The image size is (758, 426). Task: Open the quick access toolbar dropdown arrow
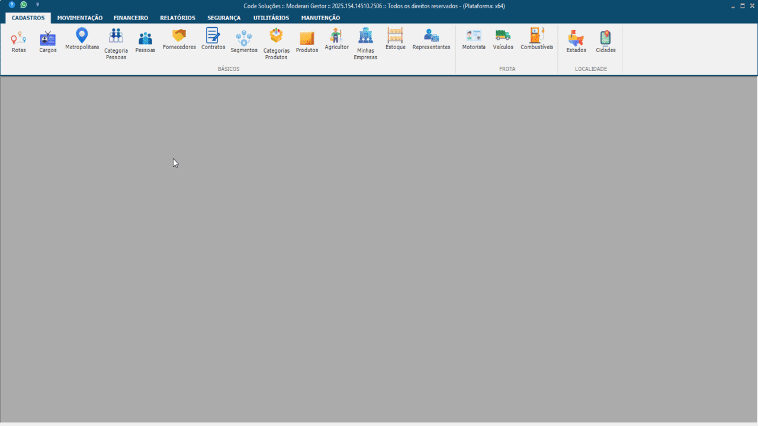coord(37,5)
